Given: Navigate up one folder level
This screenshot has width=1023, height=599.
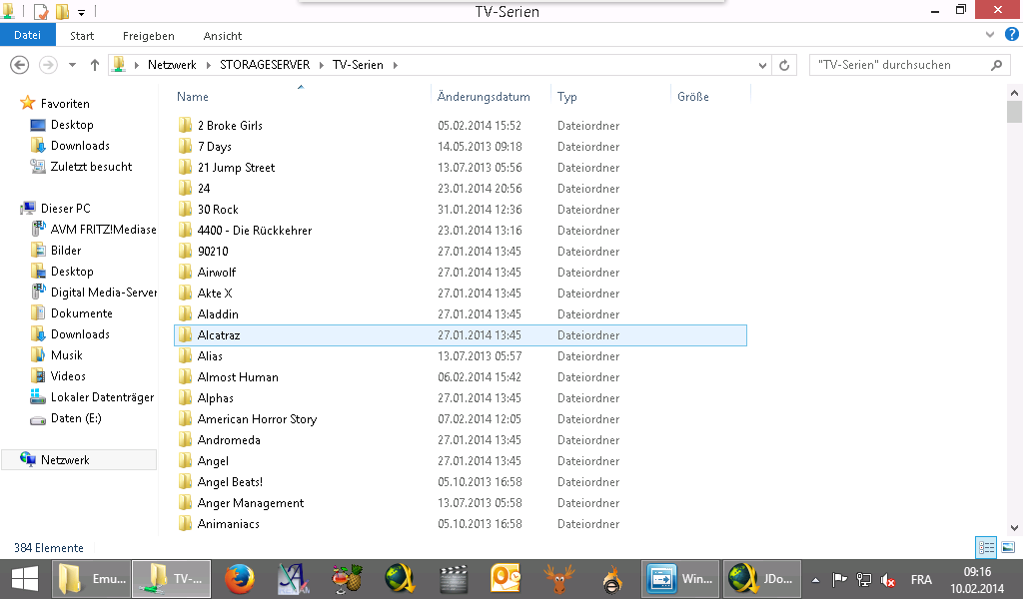Looking at the screenshot, I should [x=95, y=65].
